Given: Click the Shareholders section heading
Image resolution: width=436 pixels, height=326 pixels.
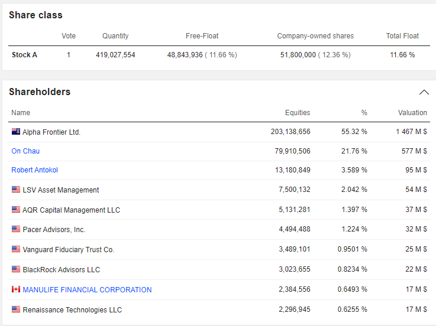Looking at the screenshot, I should click(40, 92).
